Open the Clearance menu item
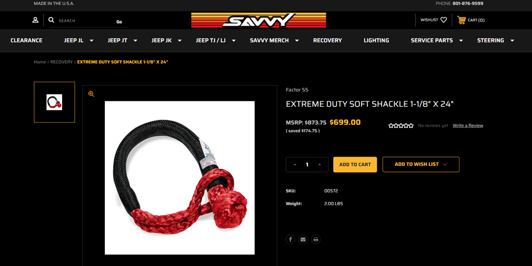The height and width of the screenshot is (266, 532). point(26,41)
